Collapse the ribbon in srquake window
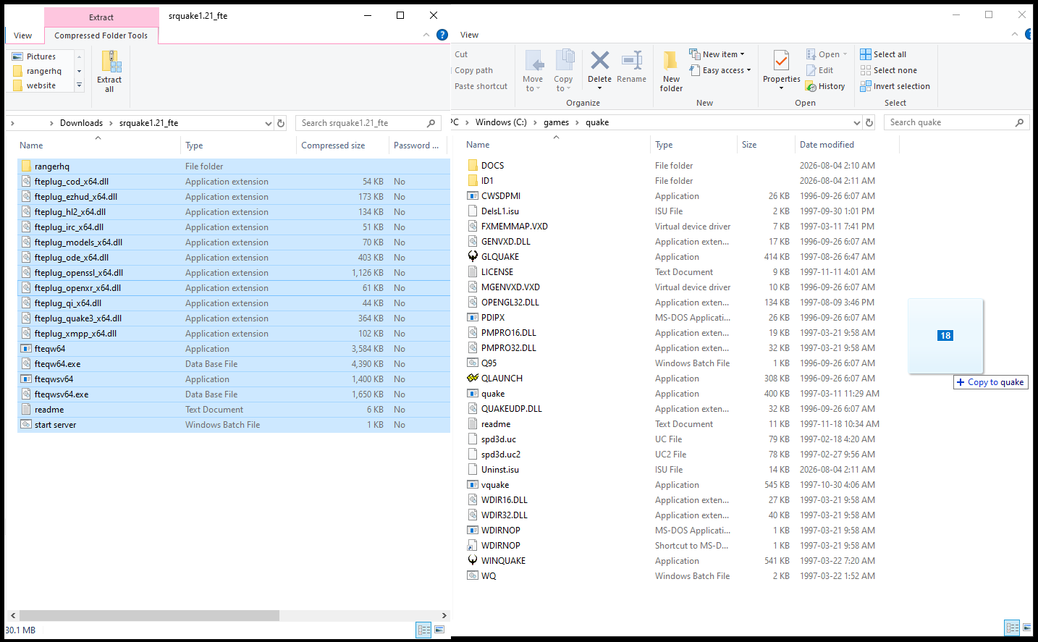 426,35
